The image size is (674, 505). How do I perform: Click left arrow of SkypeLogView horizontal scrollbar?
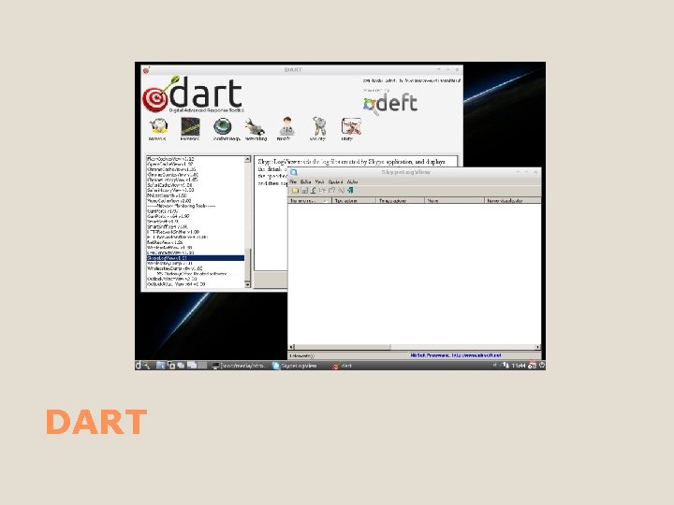pyautogui.click(x=291, y=347)
